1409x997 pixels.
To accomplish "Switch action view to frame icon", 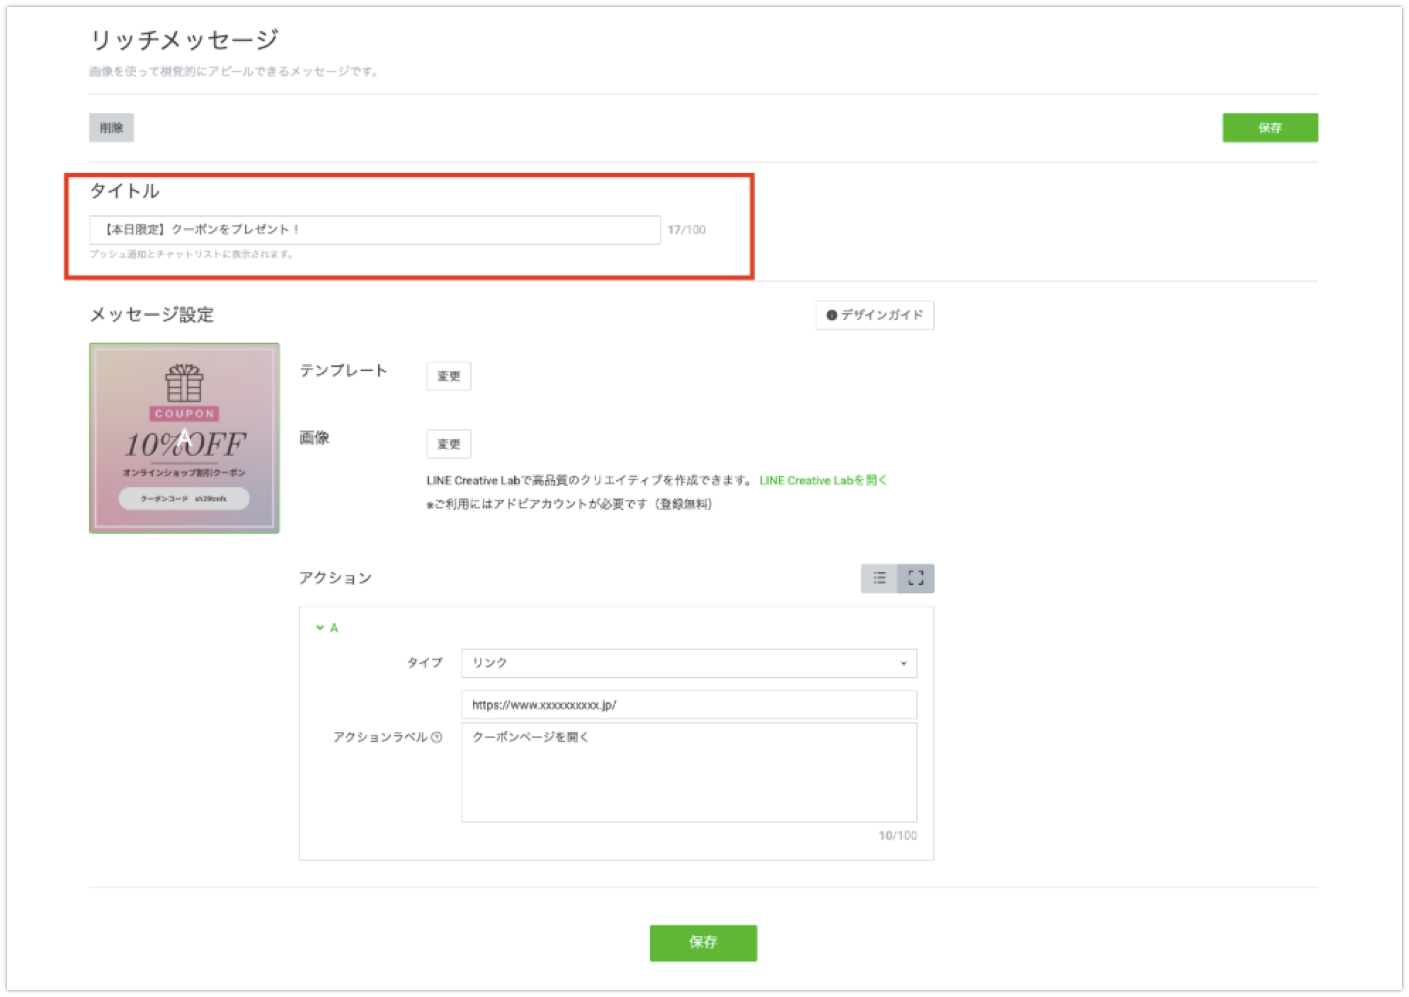I will [915, 579].
